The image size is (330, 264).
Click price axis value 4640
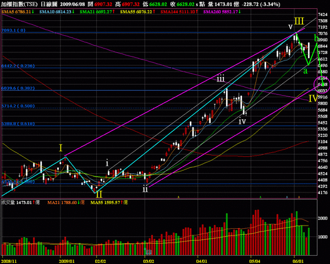[323, 167]
